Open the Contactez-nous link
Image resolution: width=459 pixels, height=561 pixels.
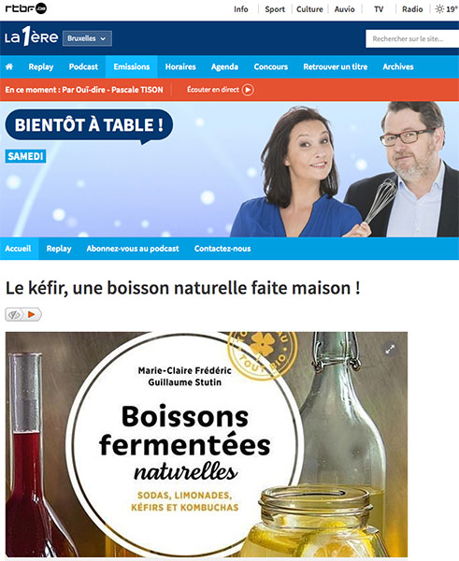(x=222, y=249)
